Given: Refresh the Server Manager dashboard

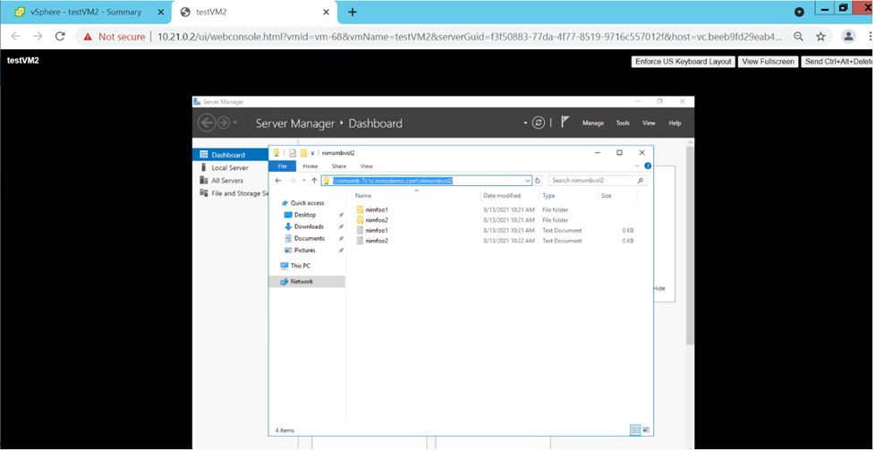Looking at the screenshot, I should click(539, 123).
